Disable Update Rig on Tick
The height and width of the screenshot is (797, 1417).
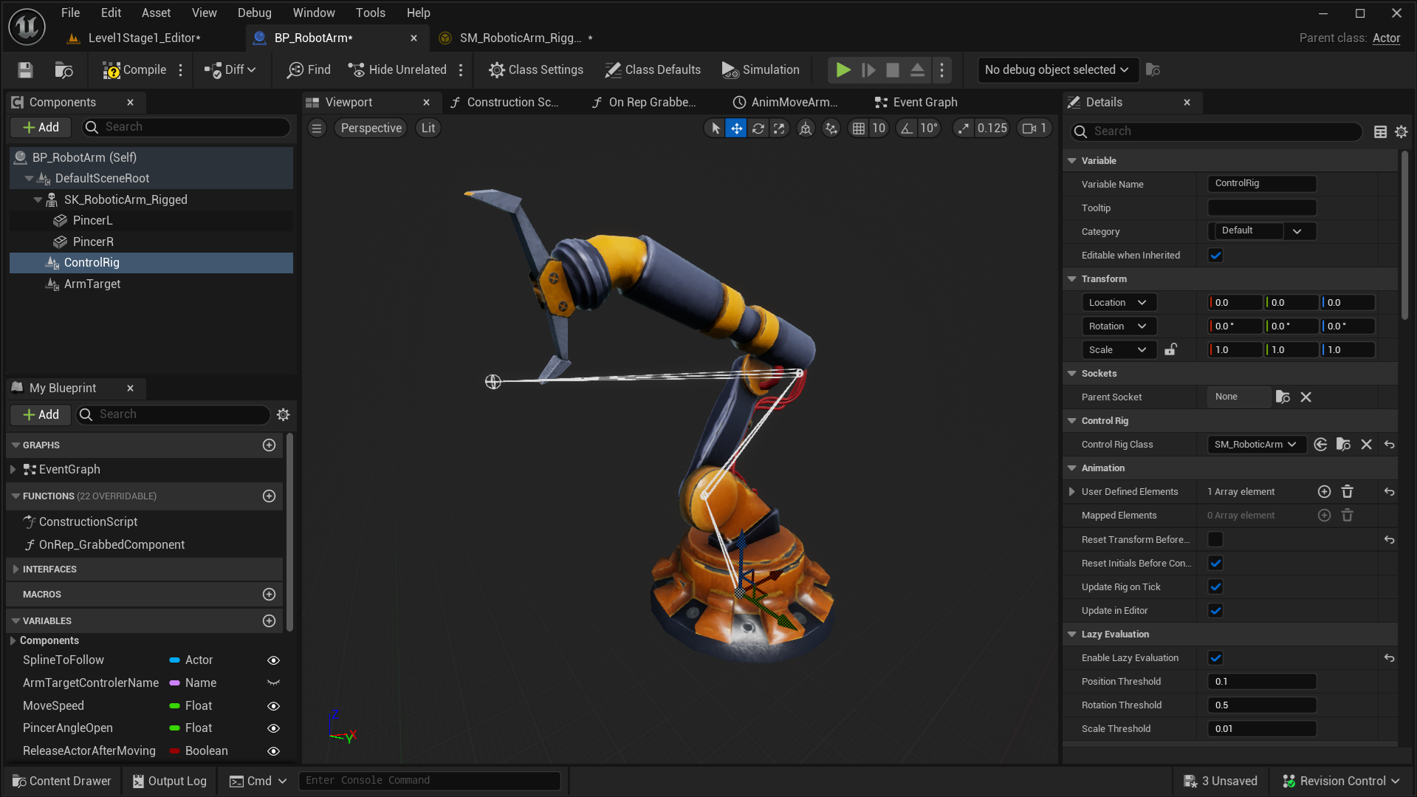(1215, 586)
